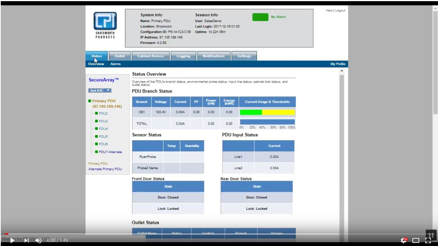Click the CB1 current usage threshold bar
This screenshot has height=246, width=438.
click(x=266, y=113)
